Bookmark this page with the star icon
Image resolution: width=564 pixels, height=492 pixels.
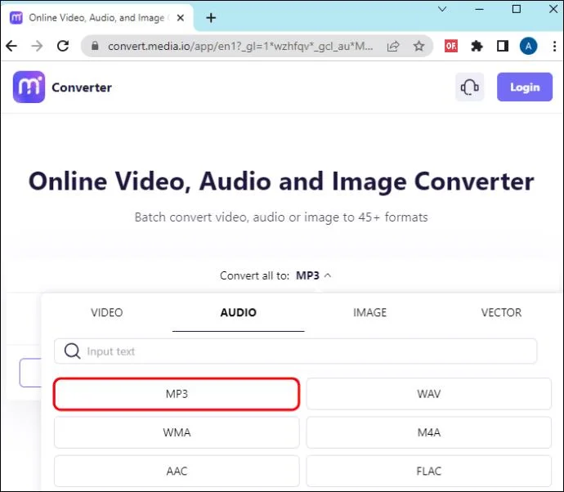tap(419, 46)
